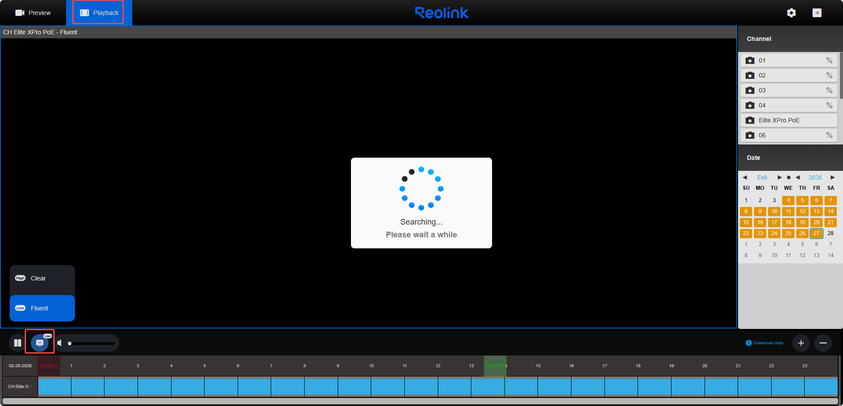This screenshot has width=843, height=406.
Task: Advance calendar to next year
Action: [x=832, y=177]
